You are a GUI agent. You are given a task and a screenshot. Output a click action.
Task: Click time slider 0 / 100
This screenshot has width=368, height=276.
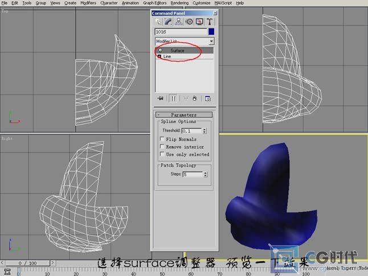point(27,263)
